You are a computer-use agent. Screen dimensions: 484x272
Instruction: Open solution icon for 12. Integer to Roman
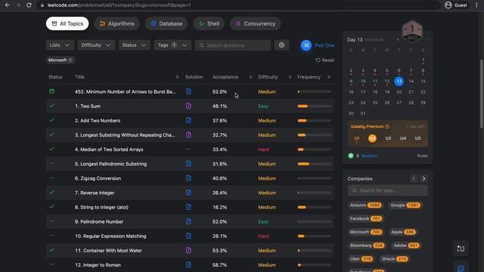click(188, 264)
